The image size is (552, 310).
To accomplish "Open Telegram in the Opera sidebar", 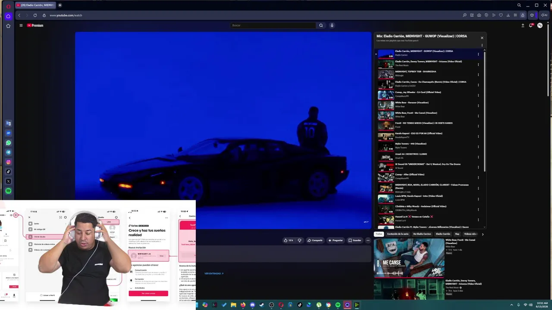I will click(x=8, y=152).
